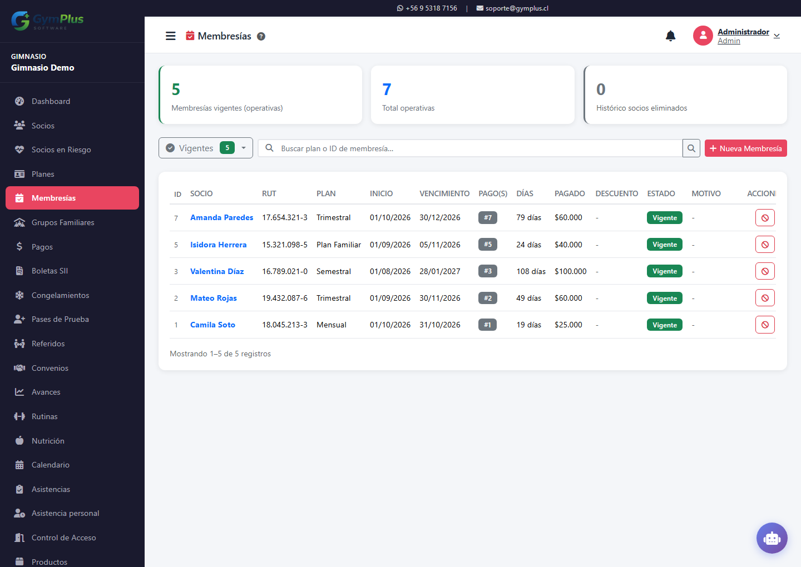
Task: Create a Nueva Membresía
Action: click(746, 148)
